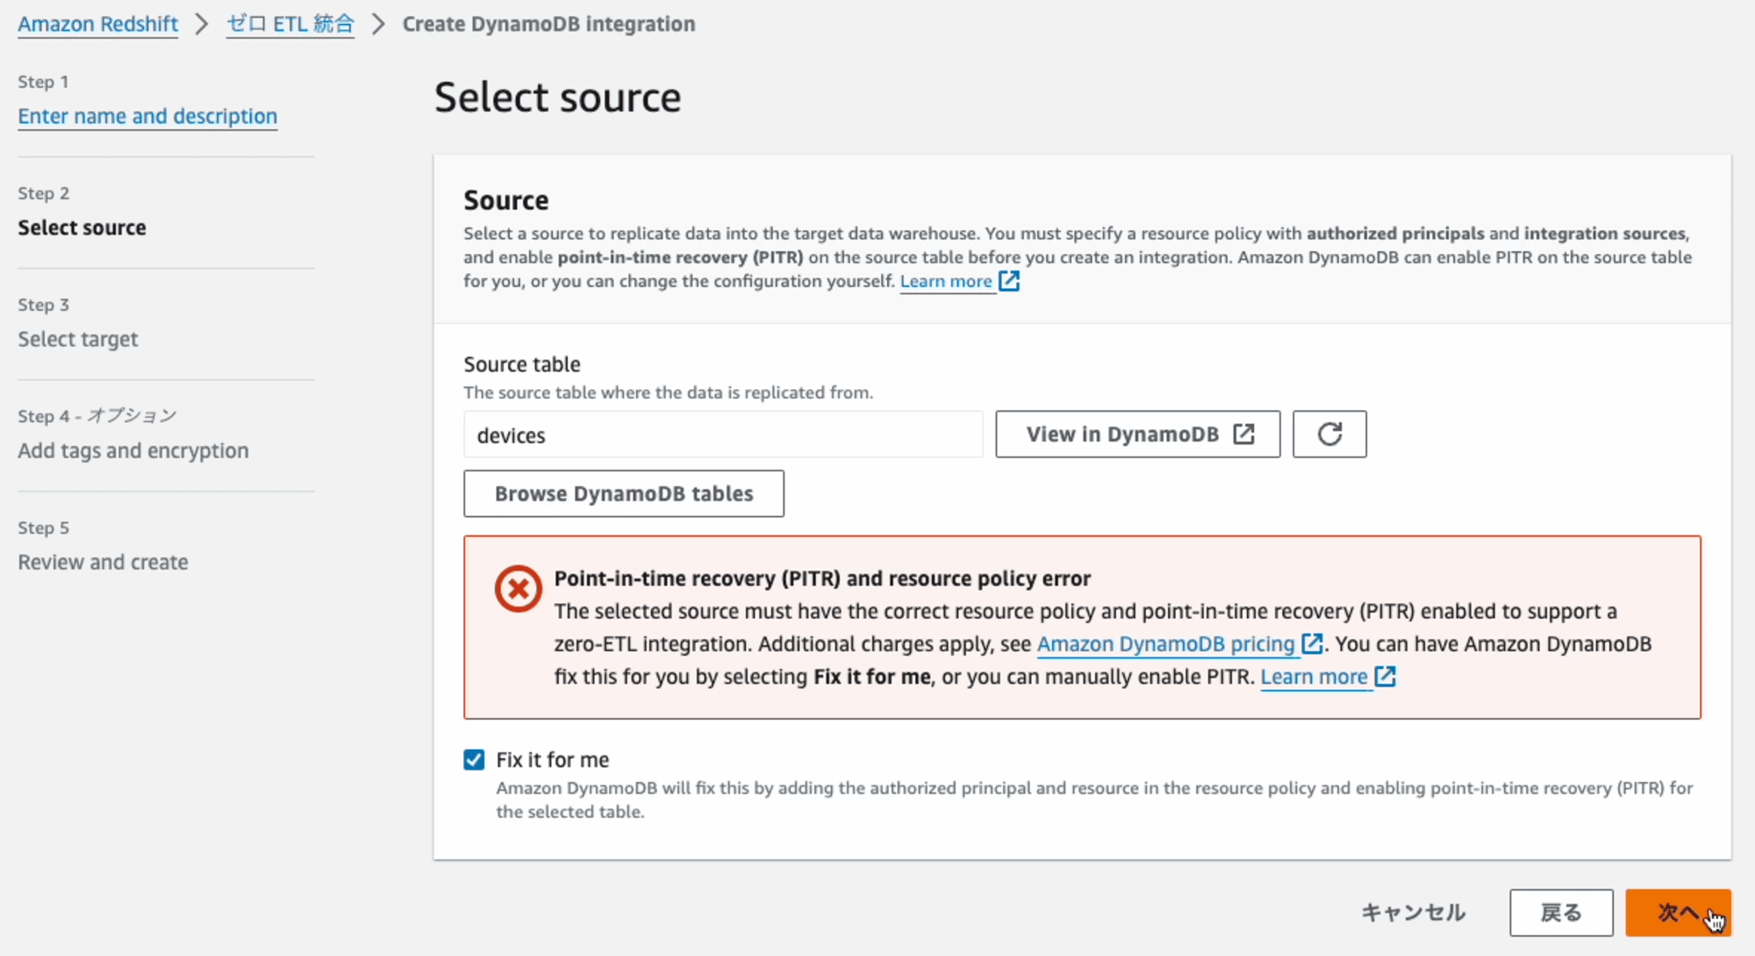The image size is (1755, 956).
Task: Click the Source table field label
Action: click(521, 364)
